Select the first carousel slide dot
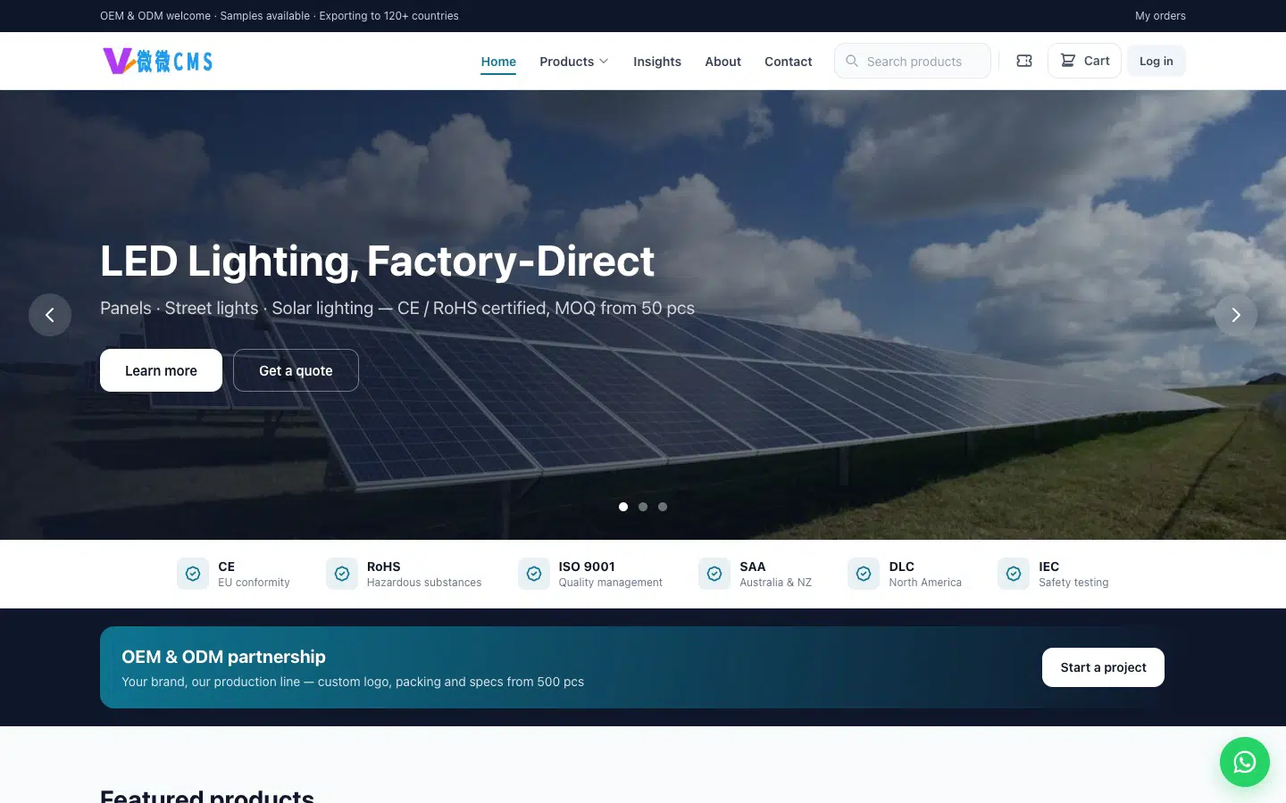Viewport: 1286px width, 803px height. point(623,507)
